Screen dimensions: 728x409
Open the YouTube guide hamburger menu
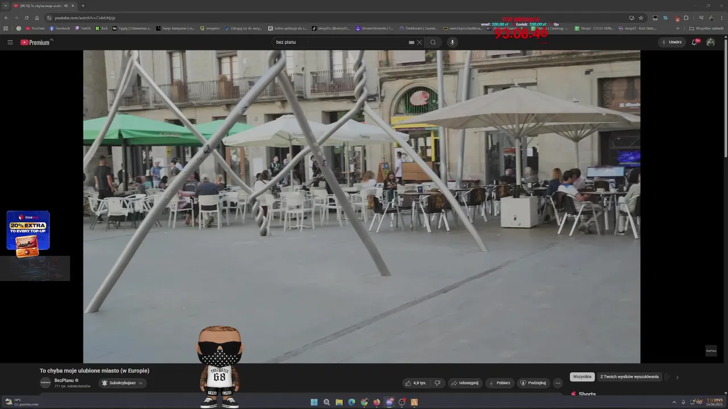coord(10,42)
